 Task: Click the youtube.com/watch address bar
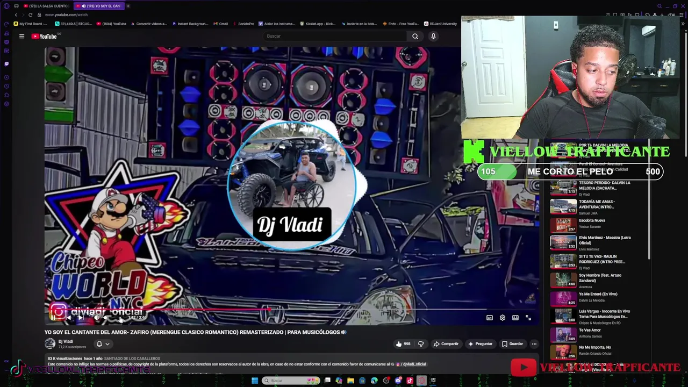pos(66,15)
